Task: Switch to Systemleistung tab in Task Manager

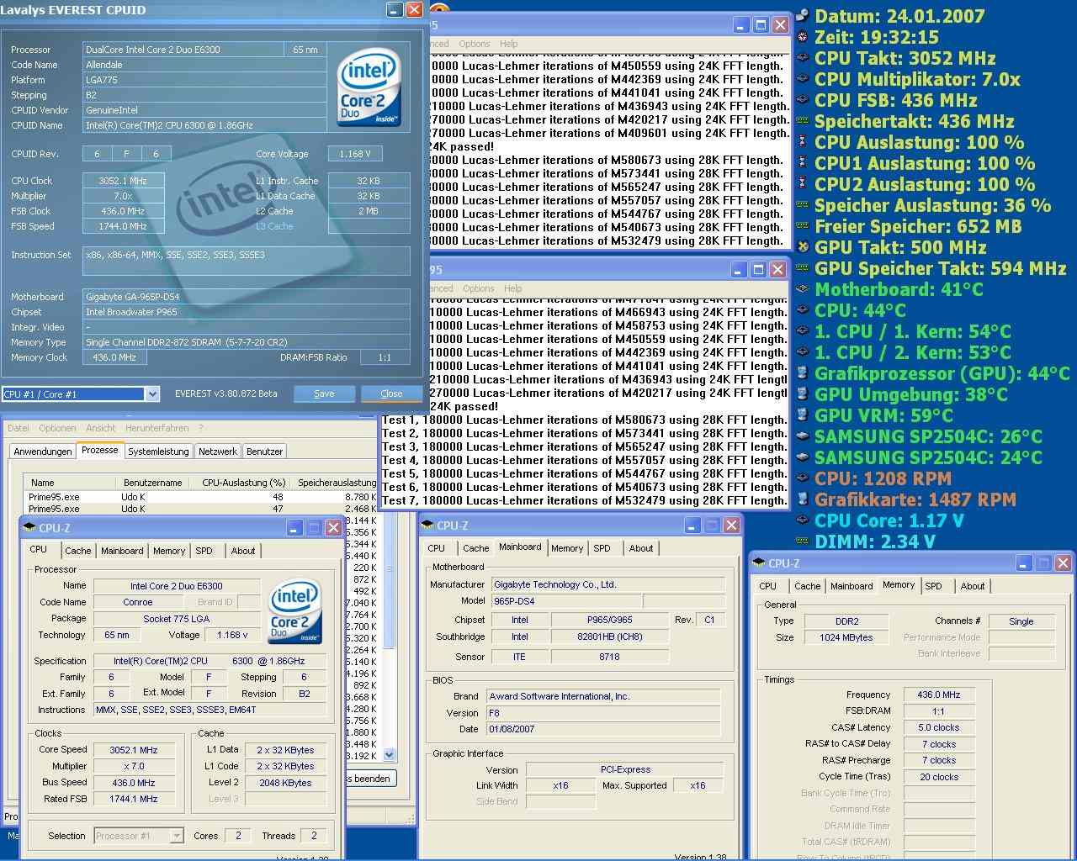Action: tap(158, 452)
